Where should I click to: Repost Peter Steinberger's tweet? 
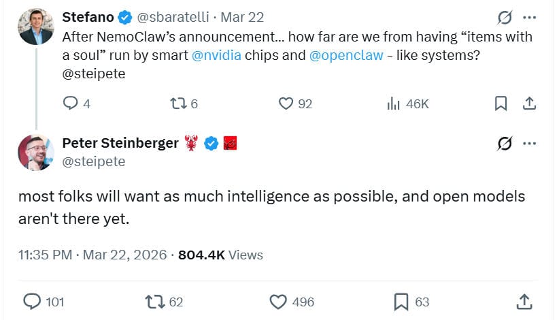coord(156,301)
